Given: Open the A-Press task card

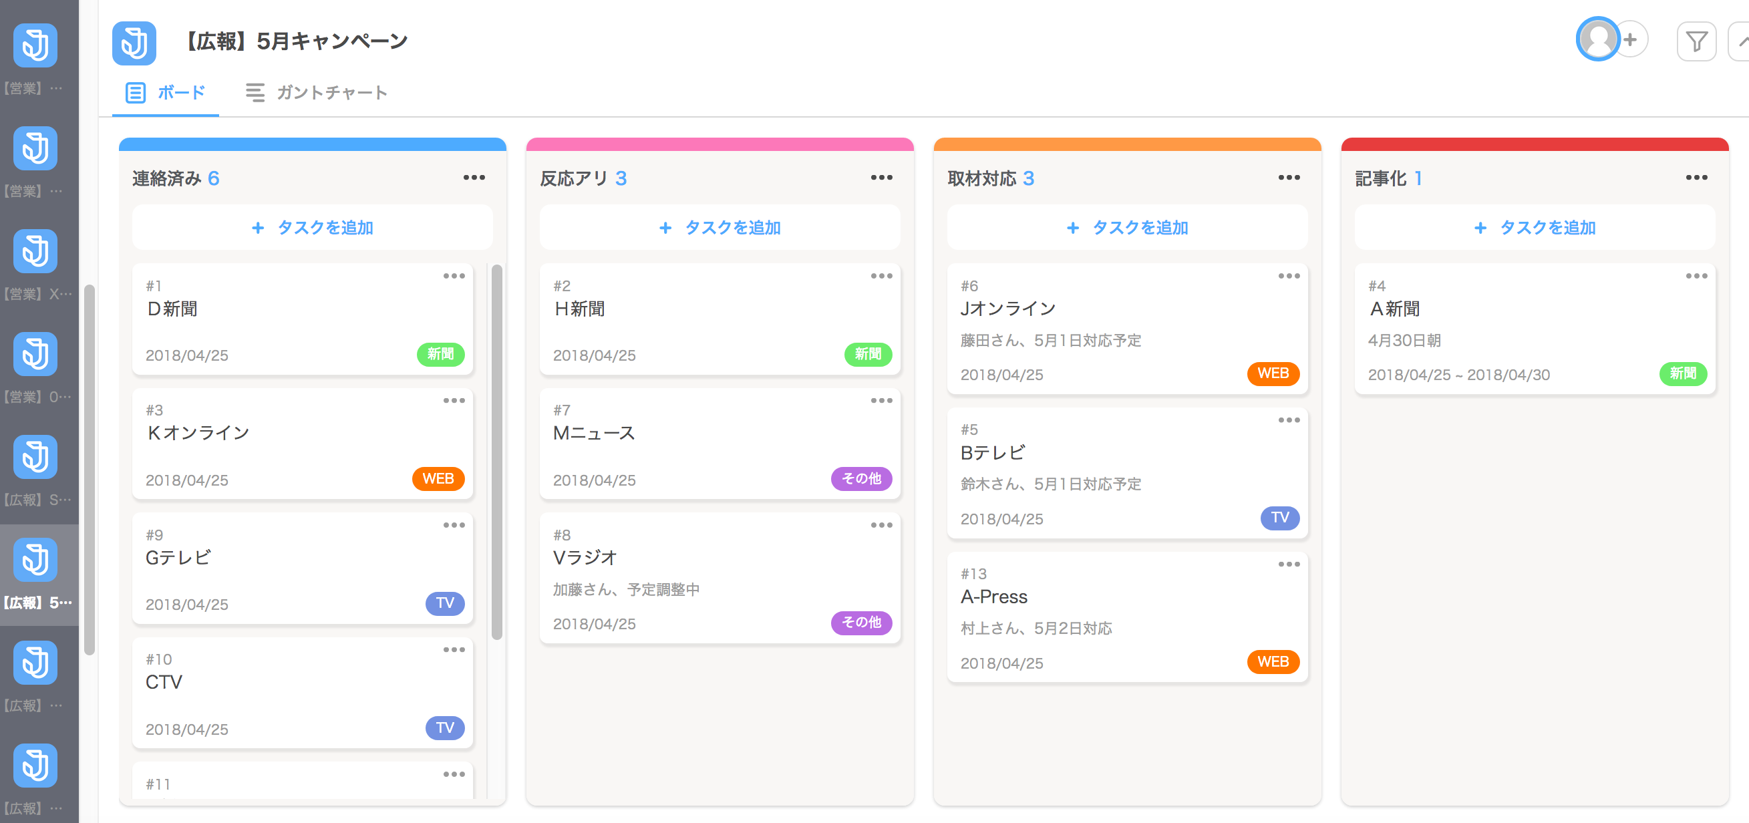Looking at the screenshot, I should tap(1127, 617).
